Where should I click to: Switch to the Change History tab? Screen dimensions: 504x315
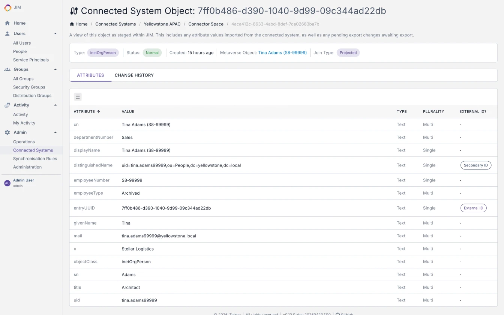point(134,75)
